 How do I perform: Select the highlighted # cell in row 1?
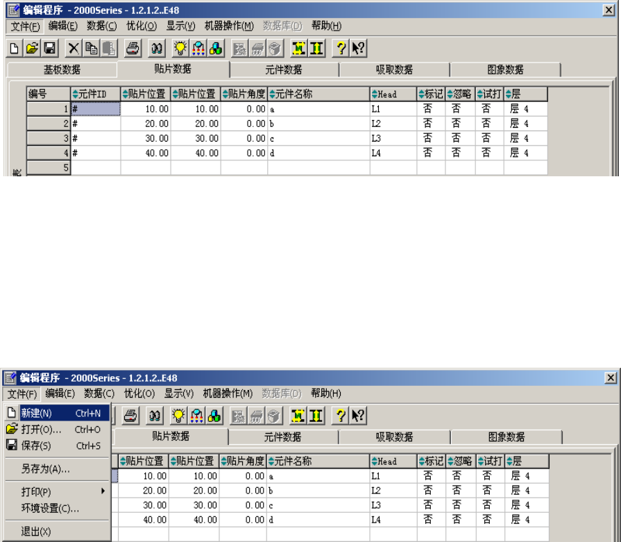tap(96, 109)
